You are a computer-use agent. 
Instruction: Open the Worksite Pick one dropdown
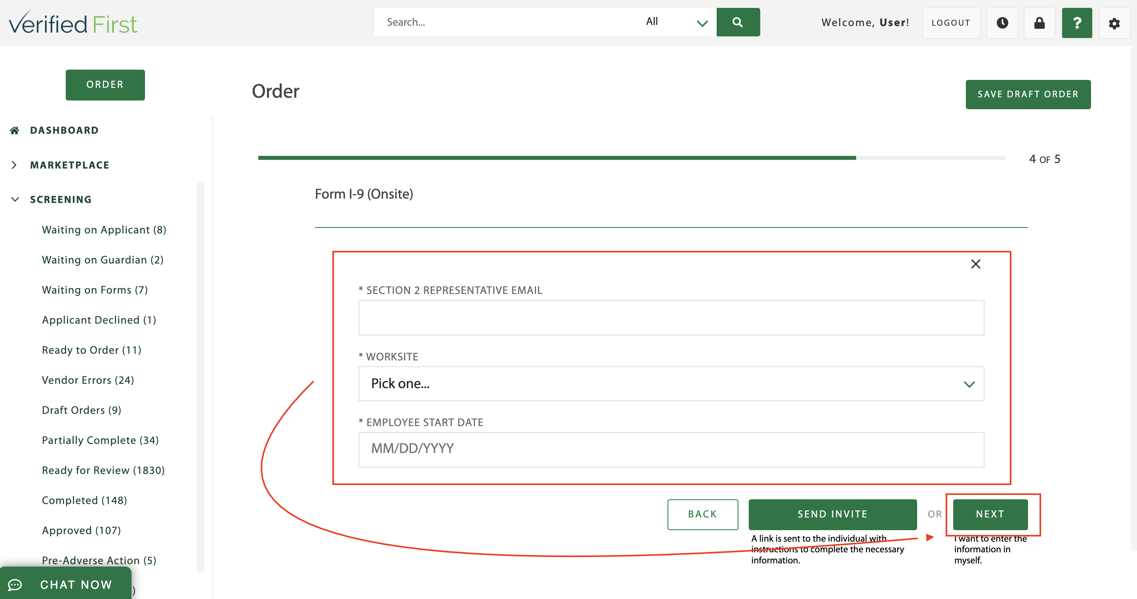coord(671,384)
